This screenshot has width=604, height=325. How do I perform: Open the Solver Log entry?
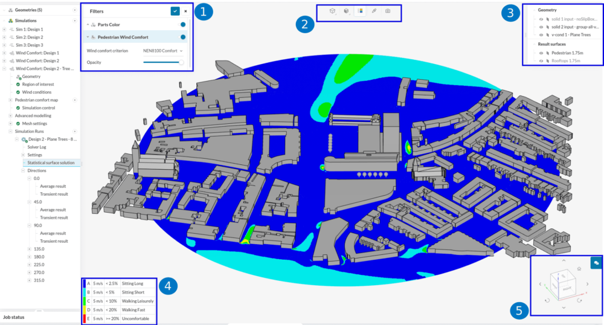coord(39,147)
